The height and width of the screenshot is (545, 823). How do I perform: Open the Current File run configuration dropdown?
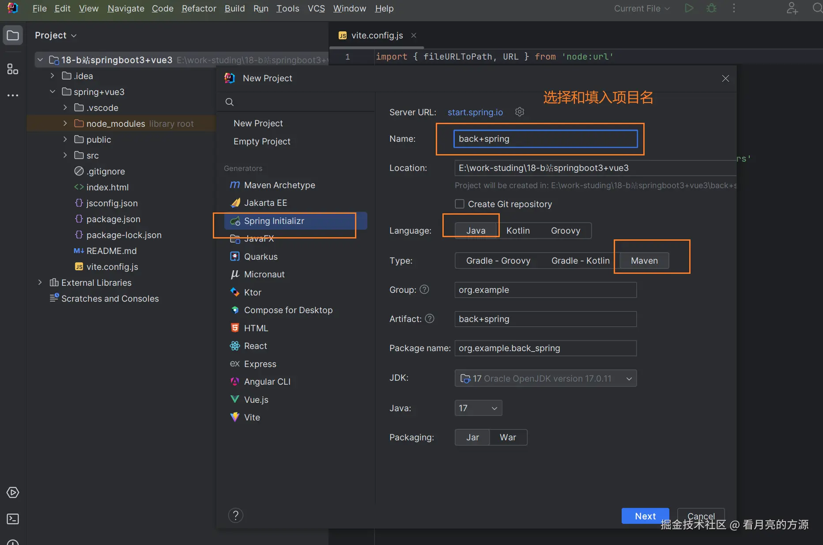(642, 8)
